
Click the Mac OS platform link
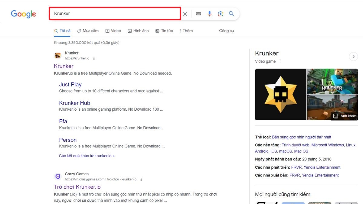tap(301, 151)
